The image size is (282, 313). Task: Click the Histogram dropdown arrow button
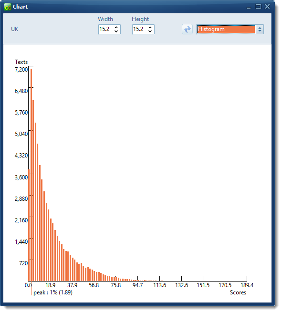pos(260,30)
